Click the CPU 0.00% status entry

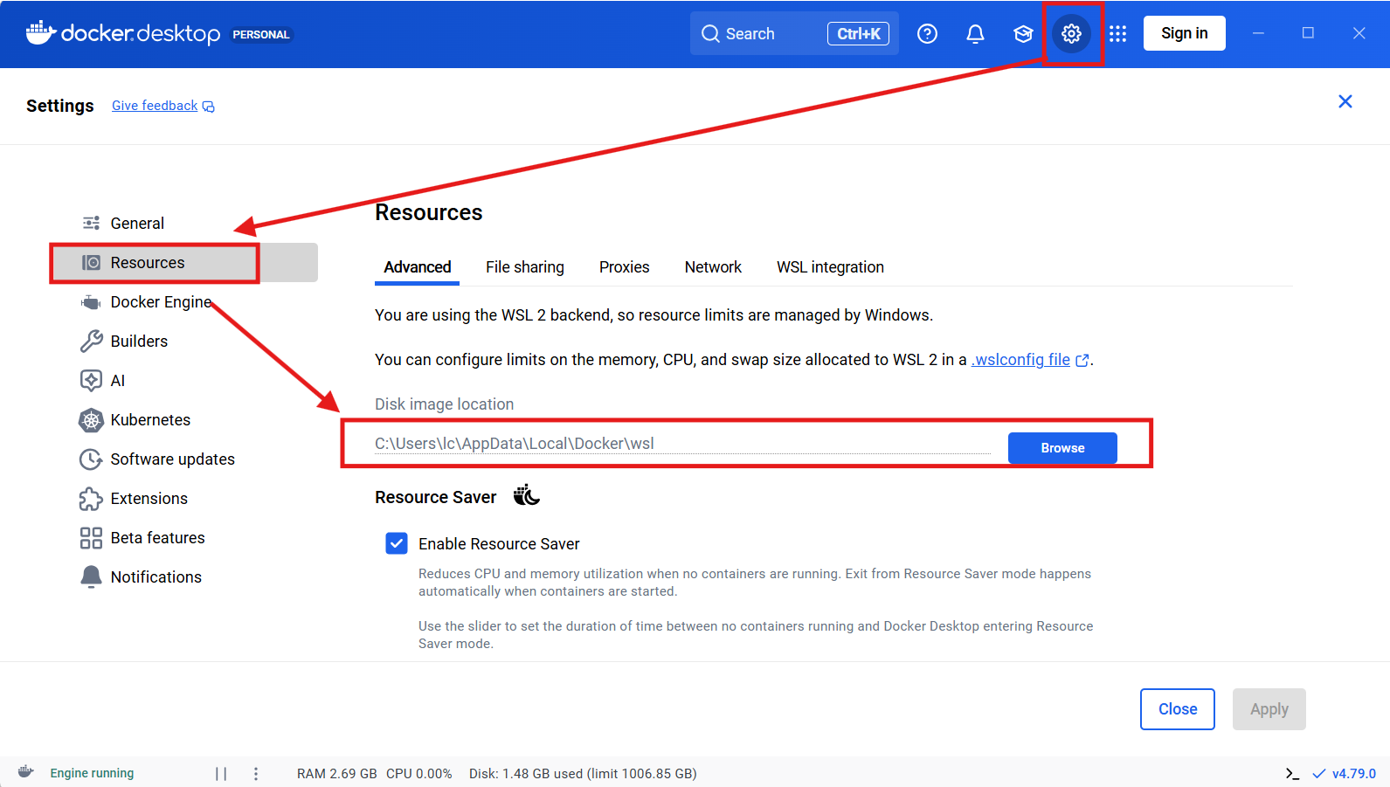(x=419, y=774)
